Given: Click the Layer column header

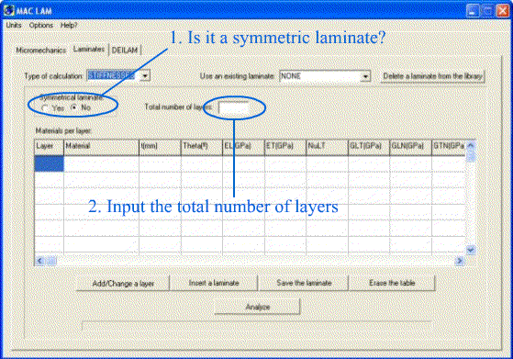Looking at the screenshot, I should pos(49,147).
